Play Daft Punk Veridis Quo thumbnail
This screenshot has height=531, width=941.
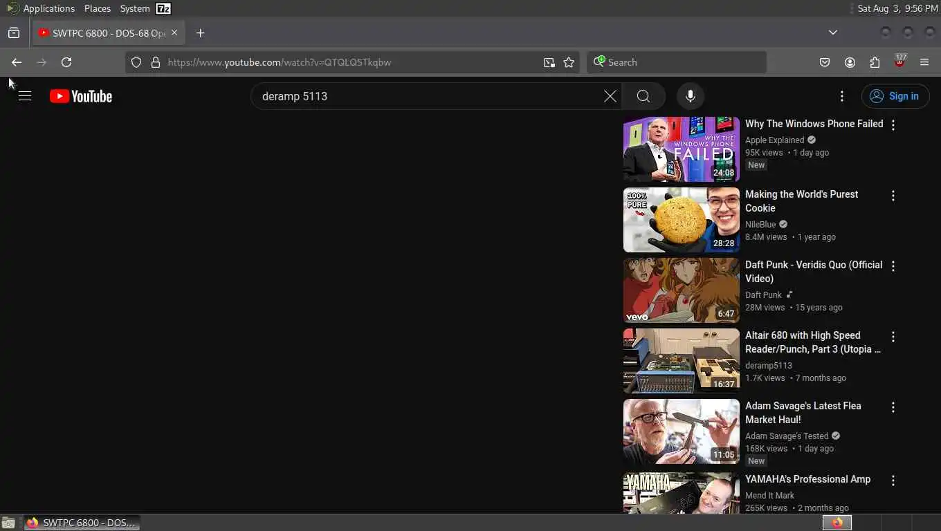pos(682,290)
